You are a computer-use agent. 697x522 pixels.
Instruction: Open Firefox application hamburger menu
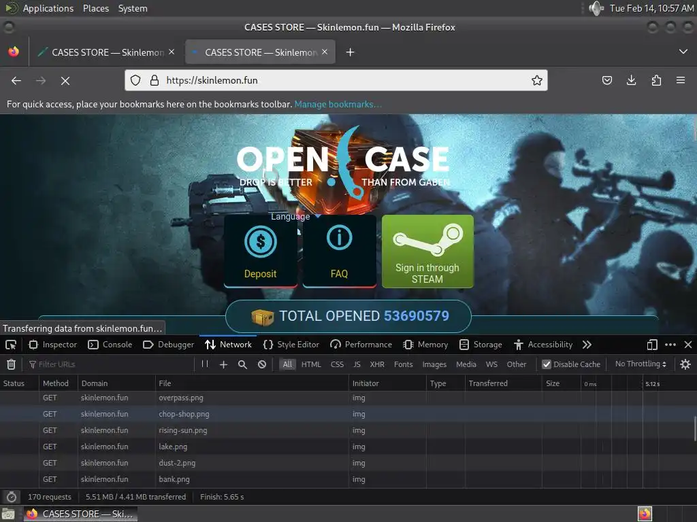(681, 80)
